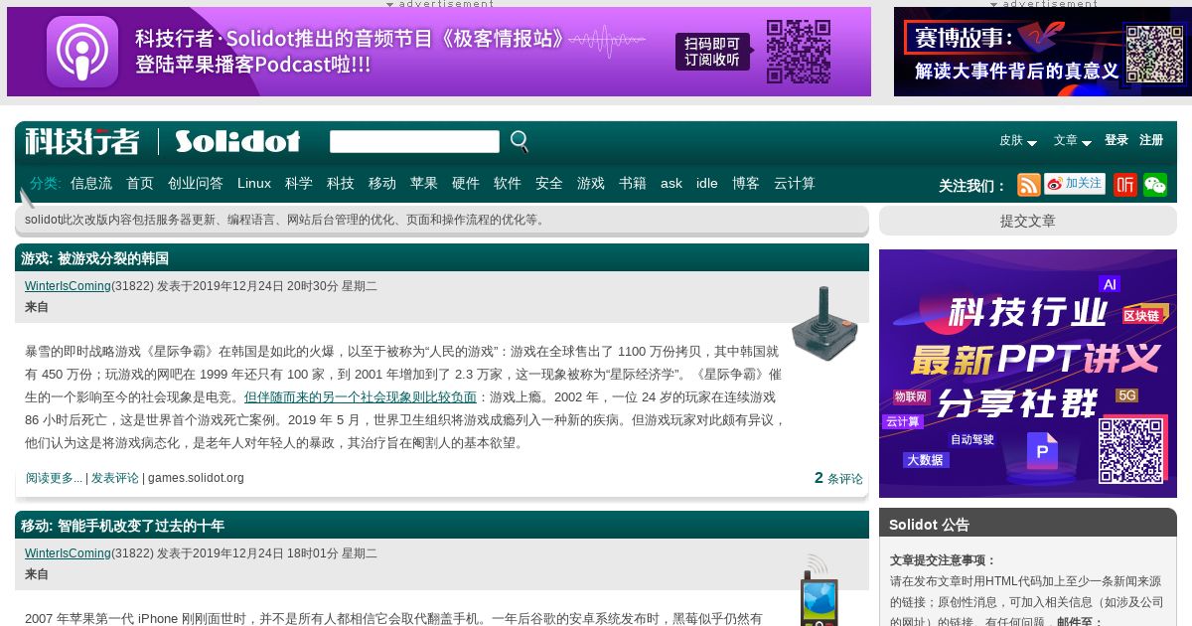Click 阅读更多 on the game article
Viewport: 1192px width, 626px height.
(54, 478)
